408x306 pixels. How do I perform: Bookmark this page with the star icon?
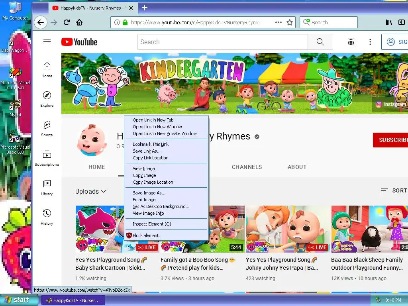(290, 22)
